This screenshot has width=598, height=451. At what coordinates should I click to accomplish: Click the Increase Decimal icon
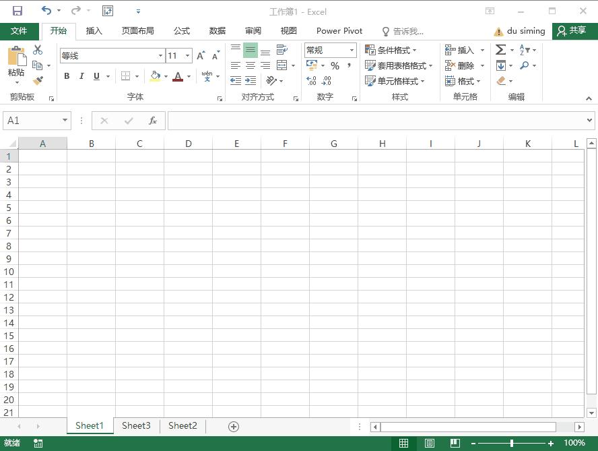[311, 81]
